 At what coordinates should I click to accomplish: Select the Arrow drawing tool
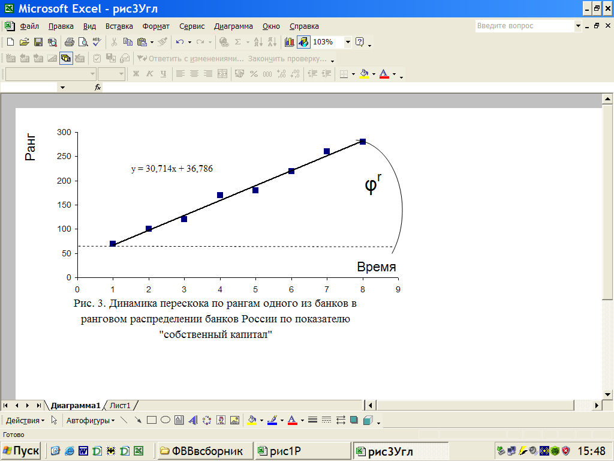[x=138, y=420]
